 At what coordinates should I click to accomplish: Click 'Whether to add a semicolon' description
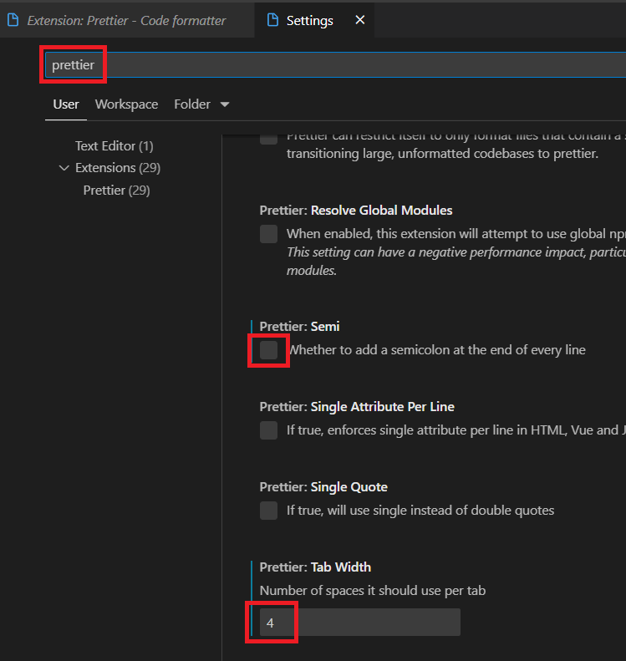point(437,350)
